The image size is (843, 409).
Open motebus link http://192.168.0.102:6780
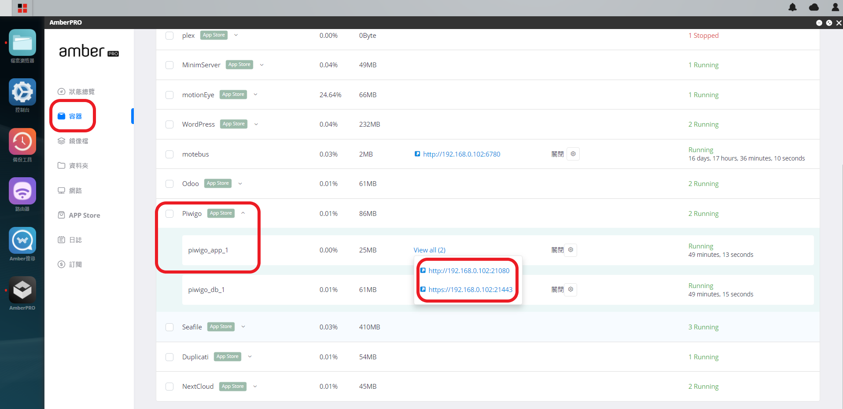coord(461,154)
